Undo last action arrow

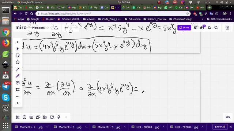(x=67, y=28)
